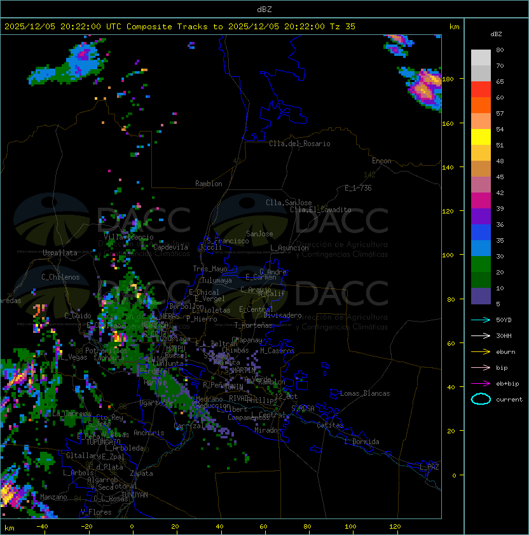Click the Lomas_Blancas map label
The image size is (529, 535).
coord(365,393)
